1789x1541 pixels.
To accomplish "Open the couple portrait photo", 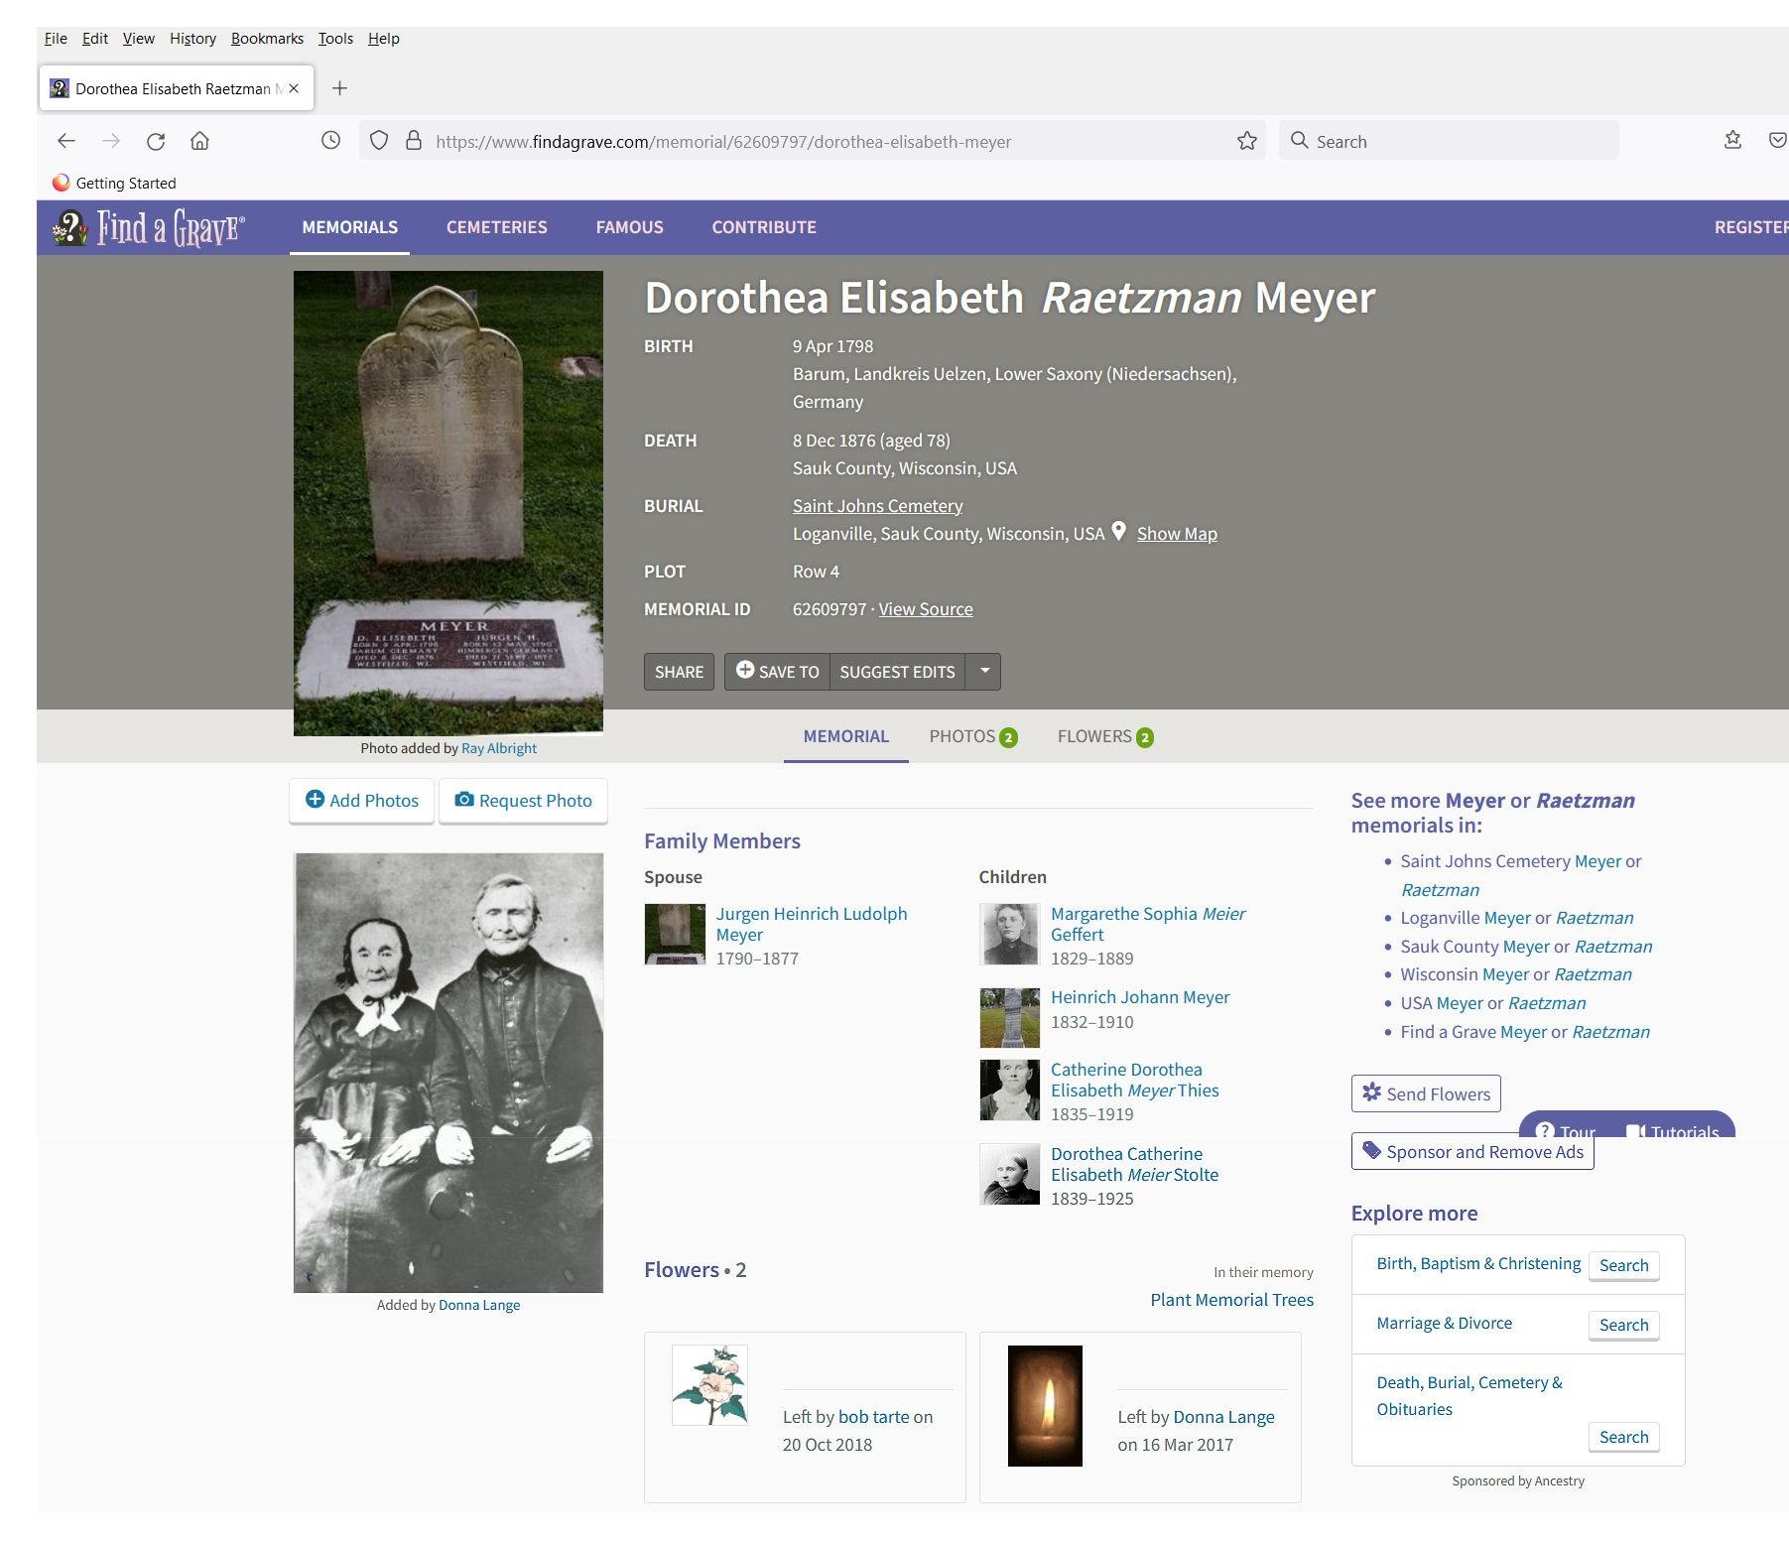I will tap(448, 1073).
